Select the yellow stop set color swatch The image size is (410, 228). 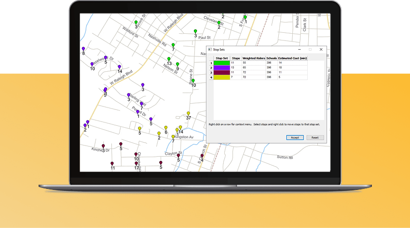pyautogui.click(x=222, y=77)
